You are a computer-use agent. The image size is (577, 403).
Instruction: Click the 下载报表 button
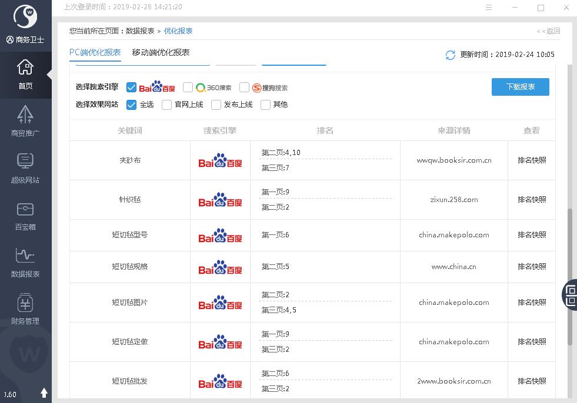point(520,87)
